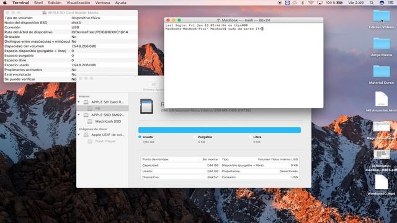Image resolution: width=397 pixels, height=223 pixels.
Task: Open the Notification Center icon
Action: pyautogui.click(x=391, y=2)
